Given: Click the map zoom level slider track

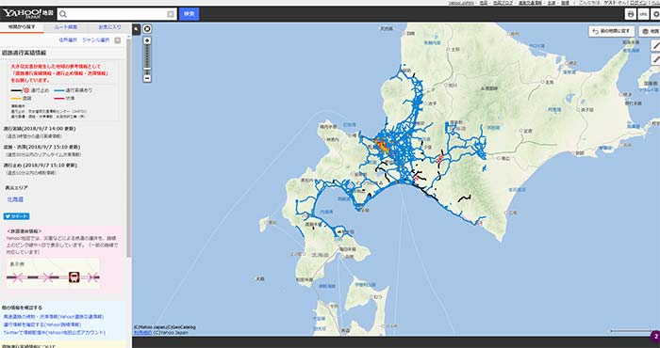Looking at the screenshot, I should pyautogui.click(x=147, y=59).
